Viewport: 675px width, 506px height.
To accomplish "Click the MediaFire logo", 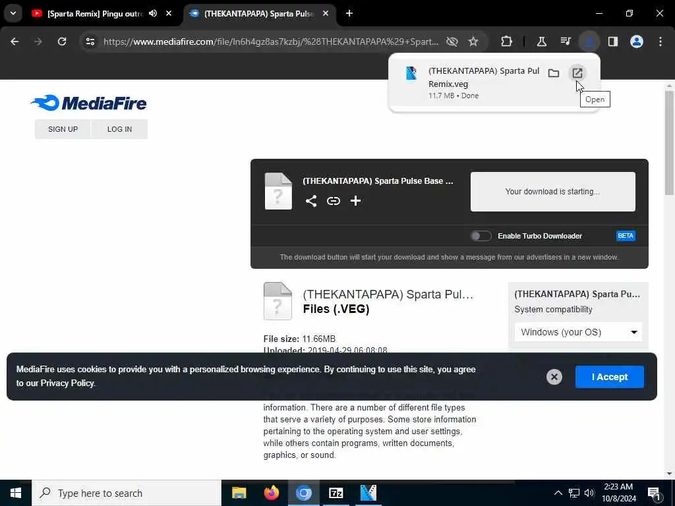I will (89, 103).
